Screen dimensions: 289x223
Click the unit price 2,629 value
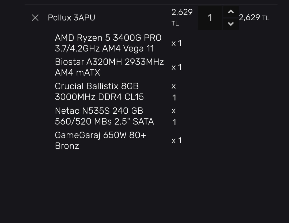pyautogui.click(x=182, y=12)
